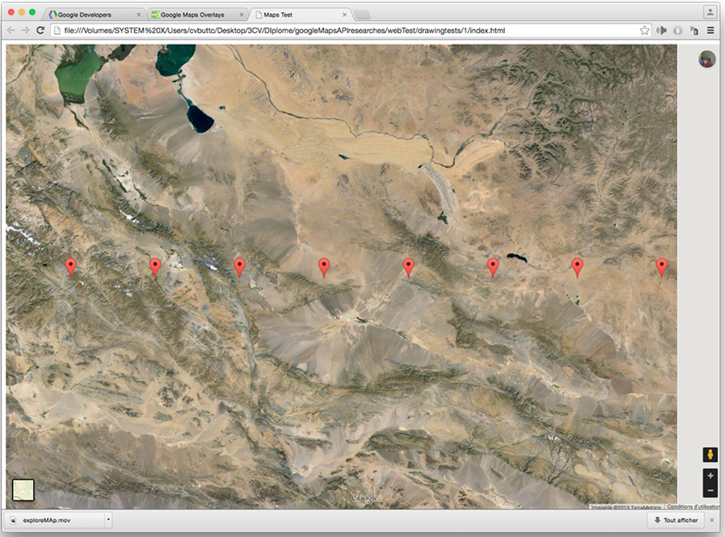Click the speaker extension icon in toolbar

click(x=662, y=31)
